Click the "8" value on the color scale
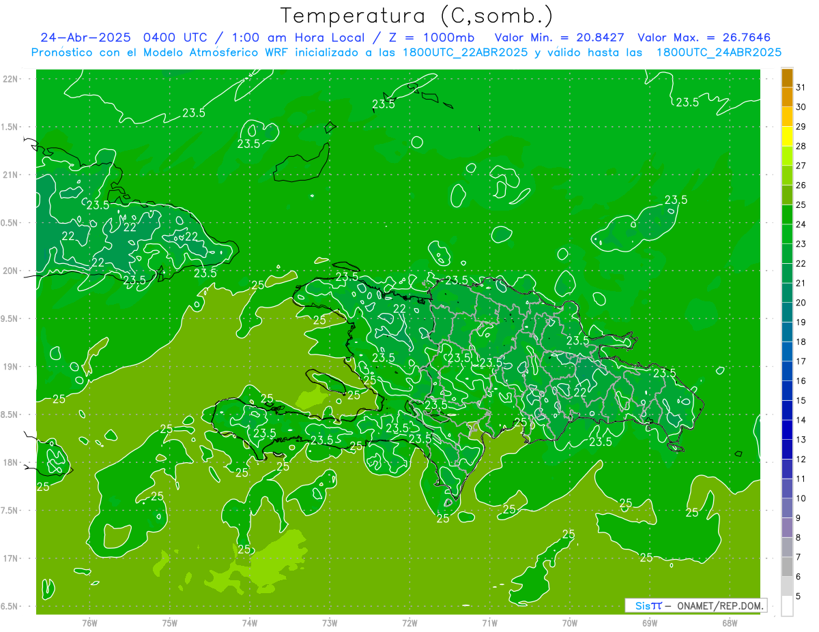This screenshot has width=819, height=632. [x=799, y=537]
